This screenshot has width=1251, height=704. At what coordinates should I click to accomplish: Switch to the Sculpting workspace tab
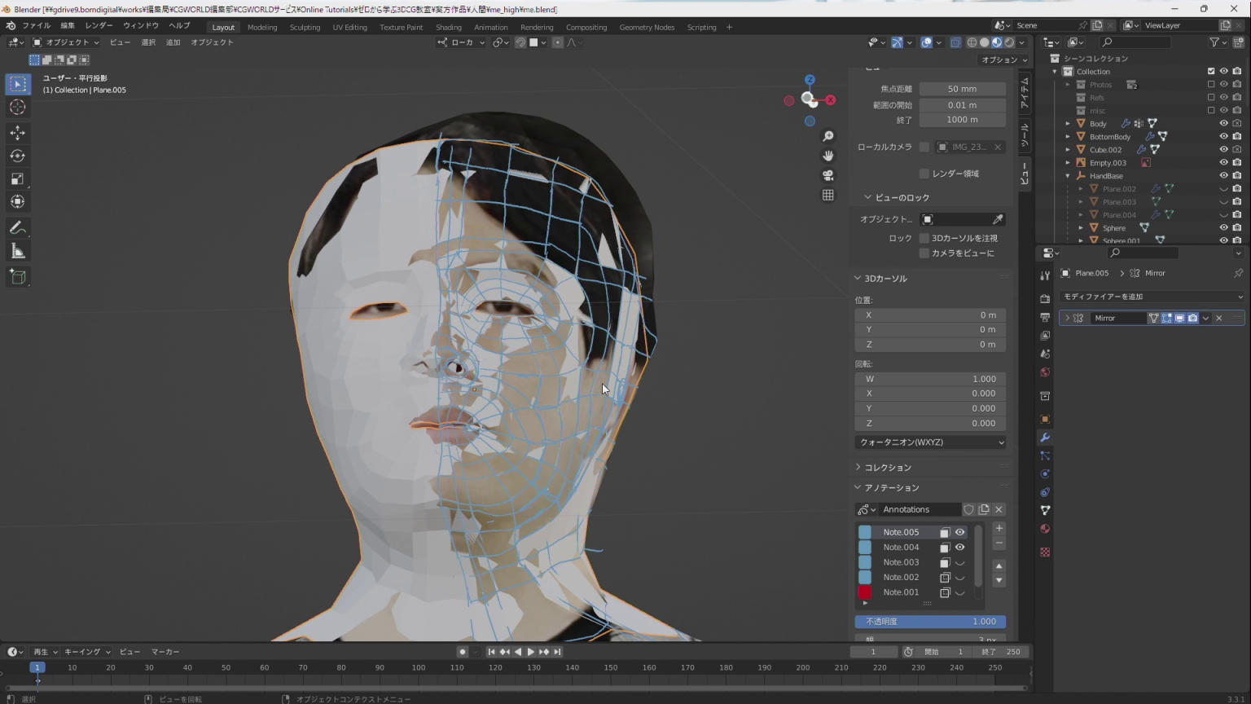point(305,27)
